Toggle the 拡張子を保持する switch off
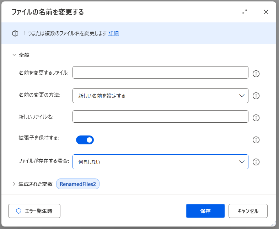This screenshot has height=229, width=279. click(x=85, y=140)
